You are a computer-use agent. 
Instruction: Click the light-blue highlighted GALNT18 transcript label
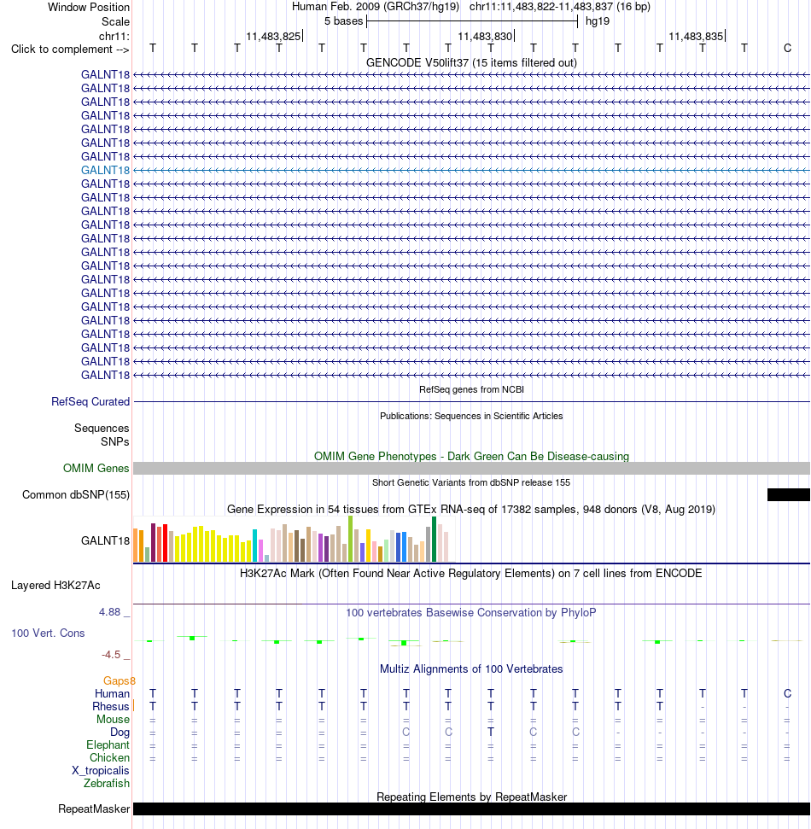105,170
